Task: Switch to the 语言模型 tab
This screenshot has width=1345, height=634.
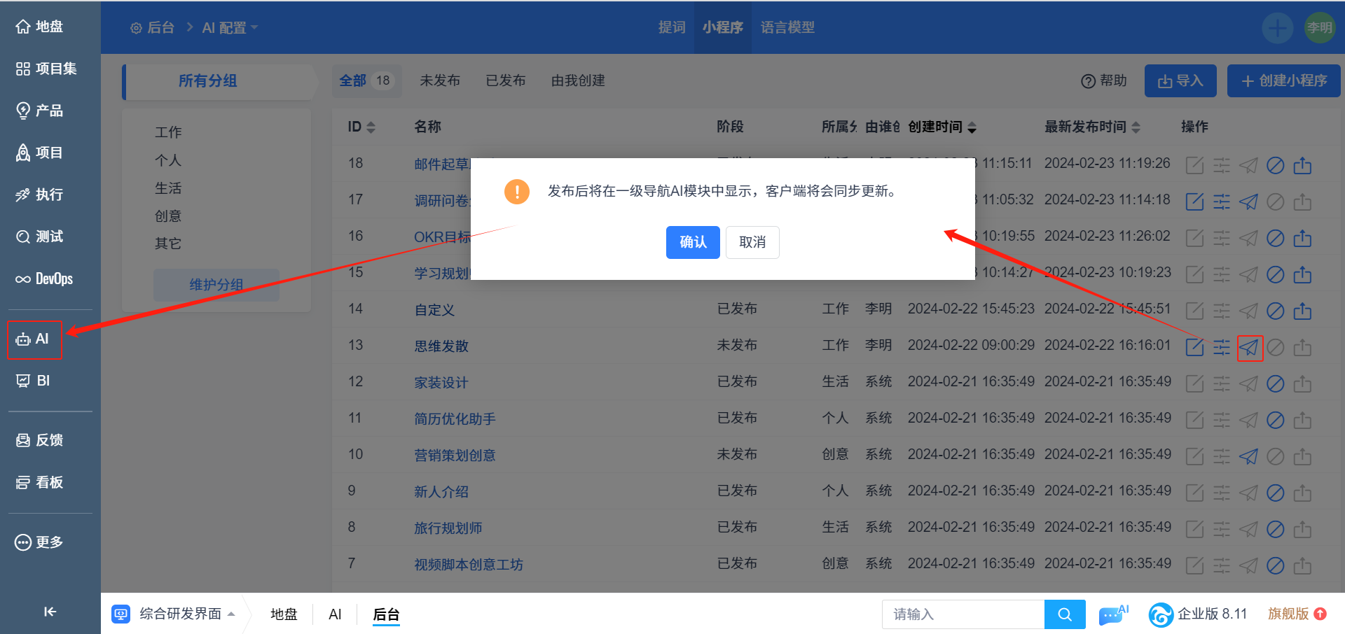Action: click(787, 27)
